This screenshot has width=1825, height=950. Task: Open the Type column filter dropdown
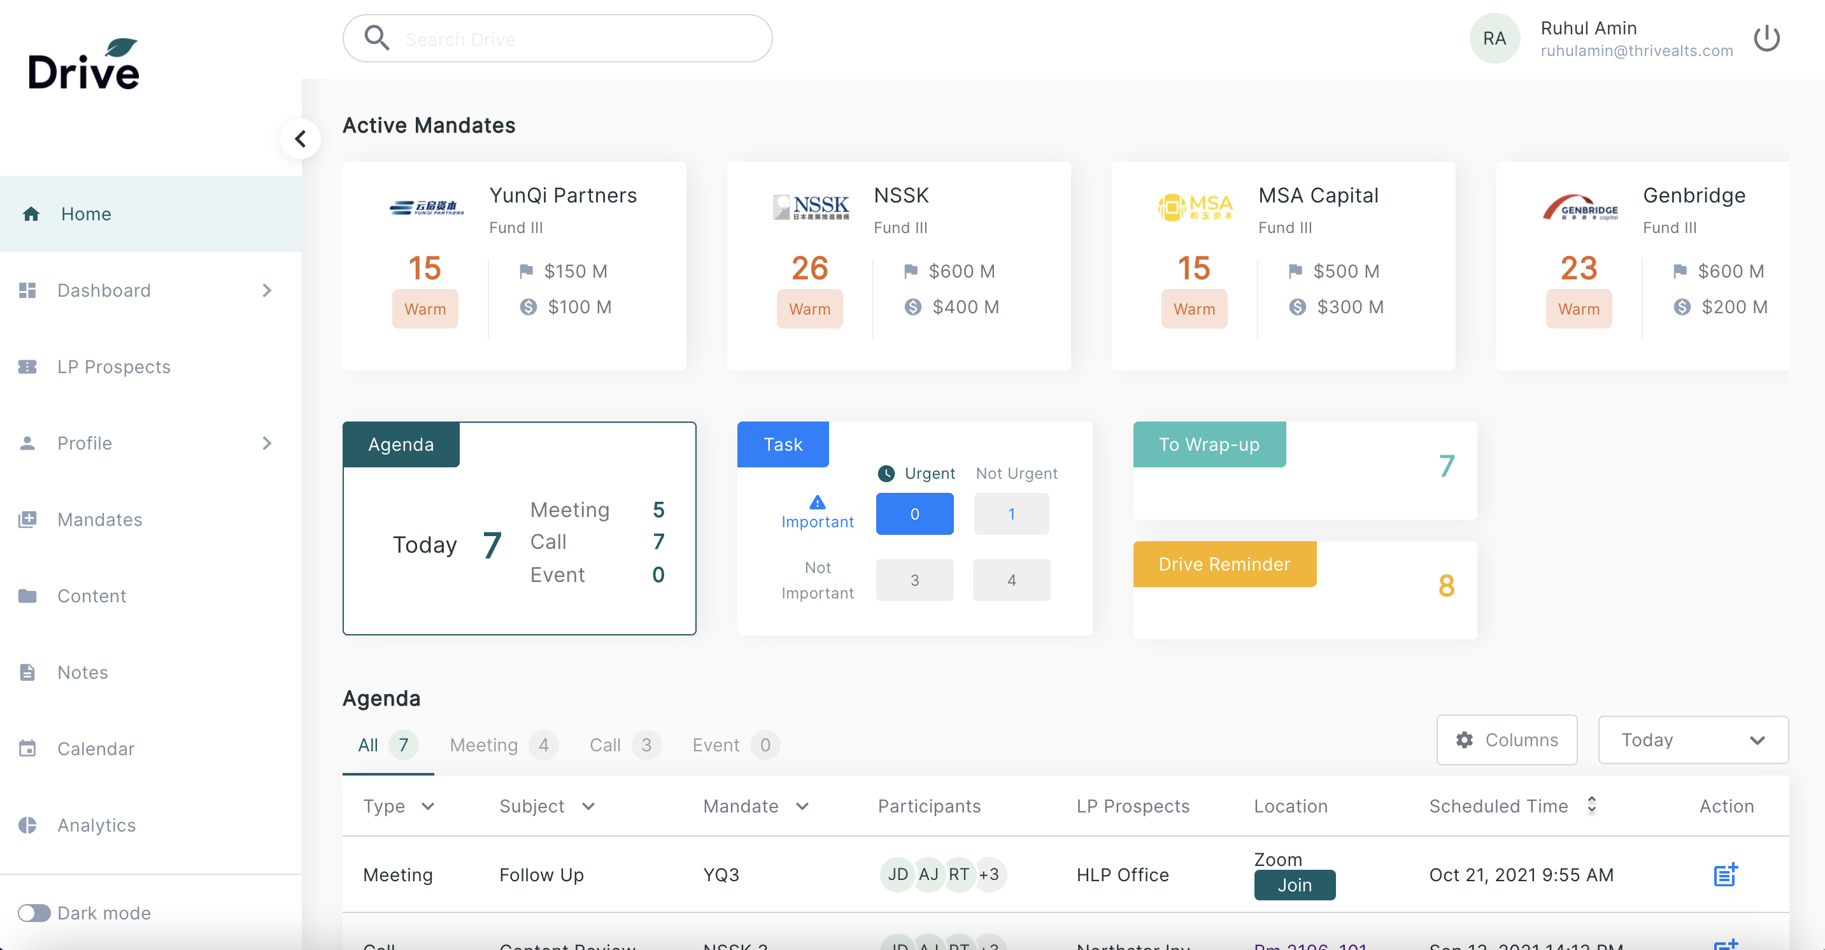tap(428, 806)
